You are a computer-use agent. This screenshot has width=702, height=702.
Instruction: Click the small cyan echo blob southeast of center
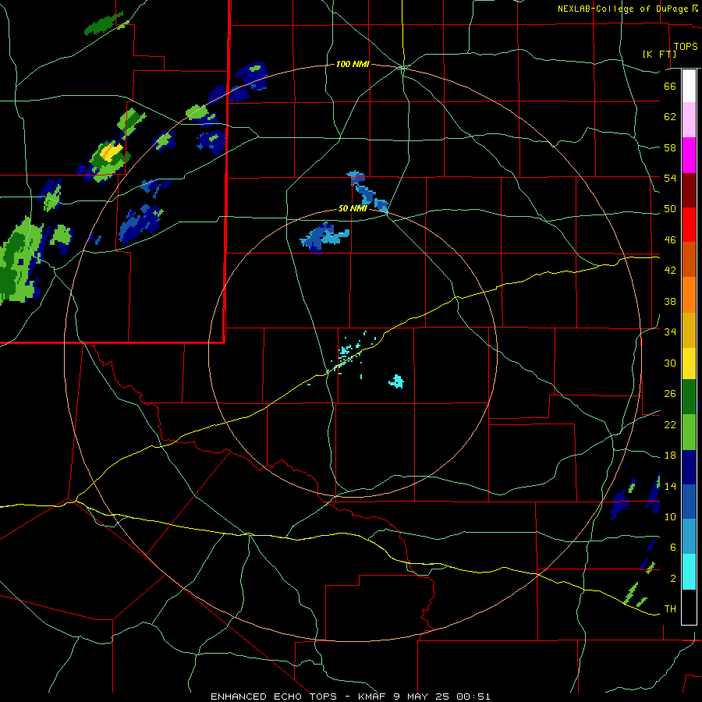(x=396, y=381)
